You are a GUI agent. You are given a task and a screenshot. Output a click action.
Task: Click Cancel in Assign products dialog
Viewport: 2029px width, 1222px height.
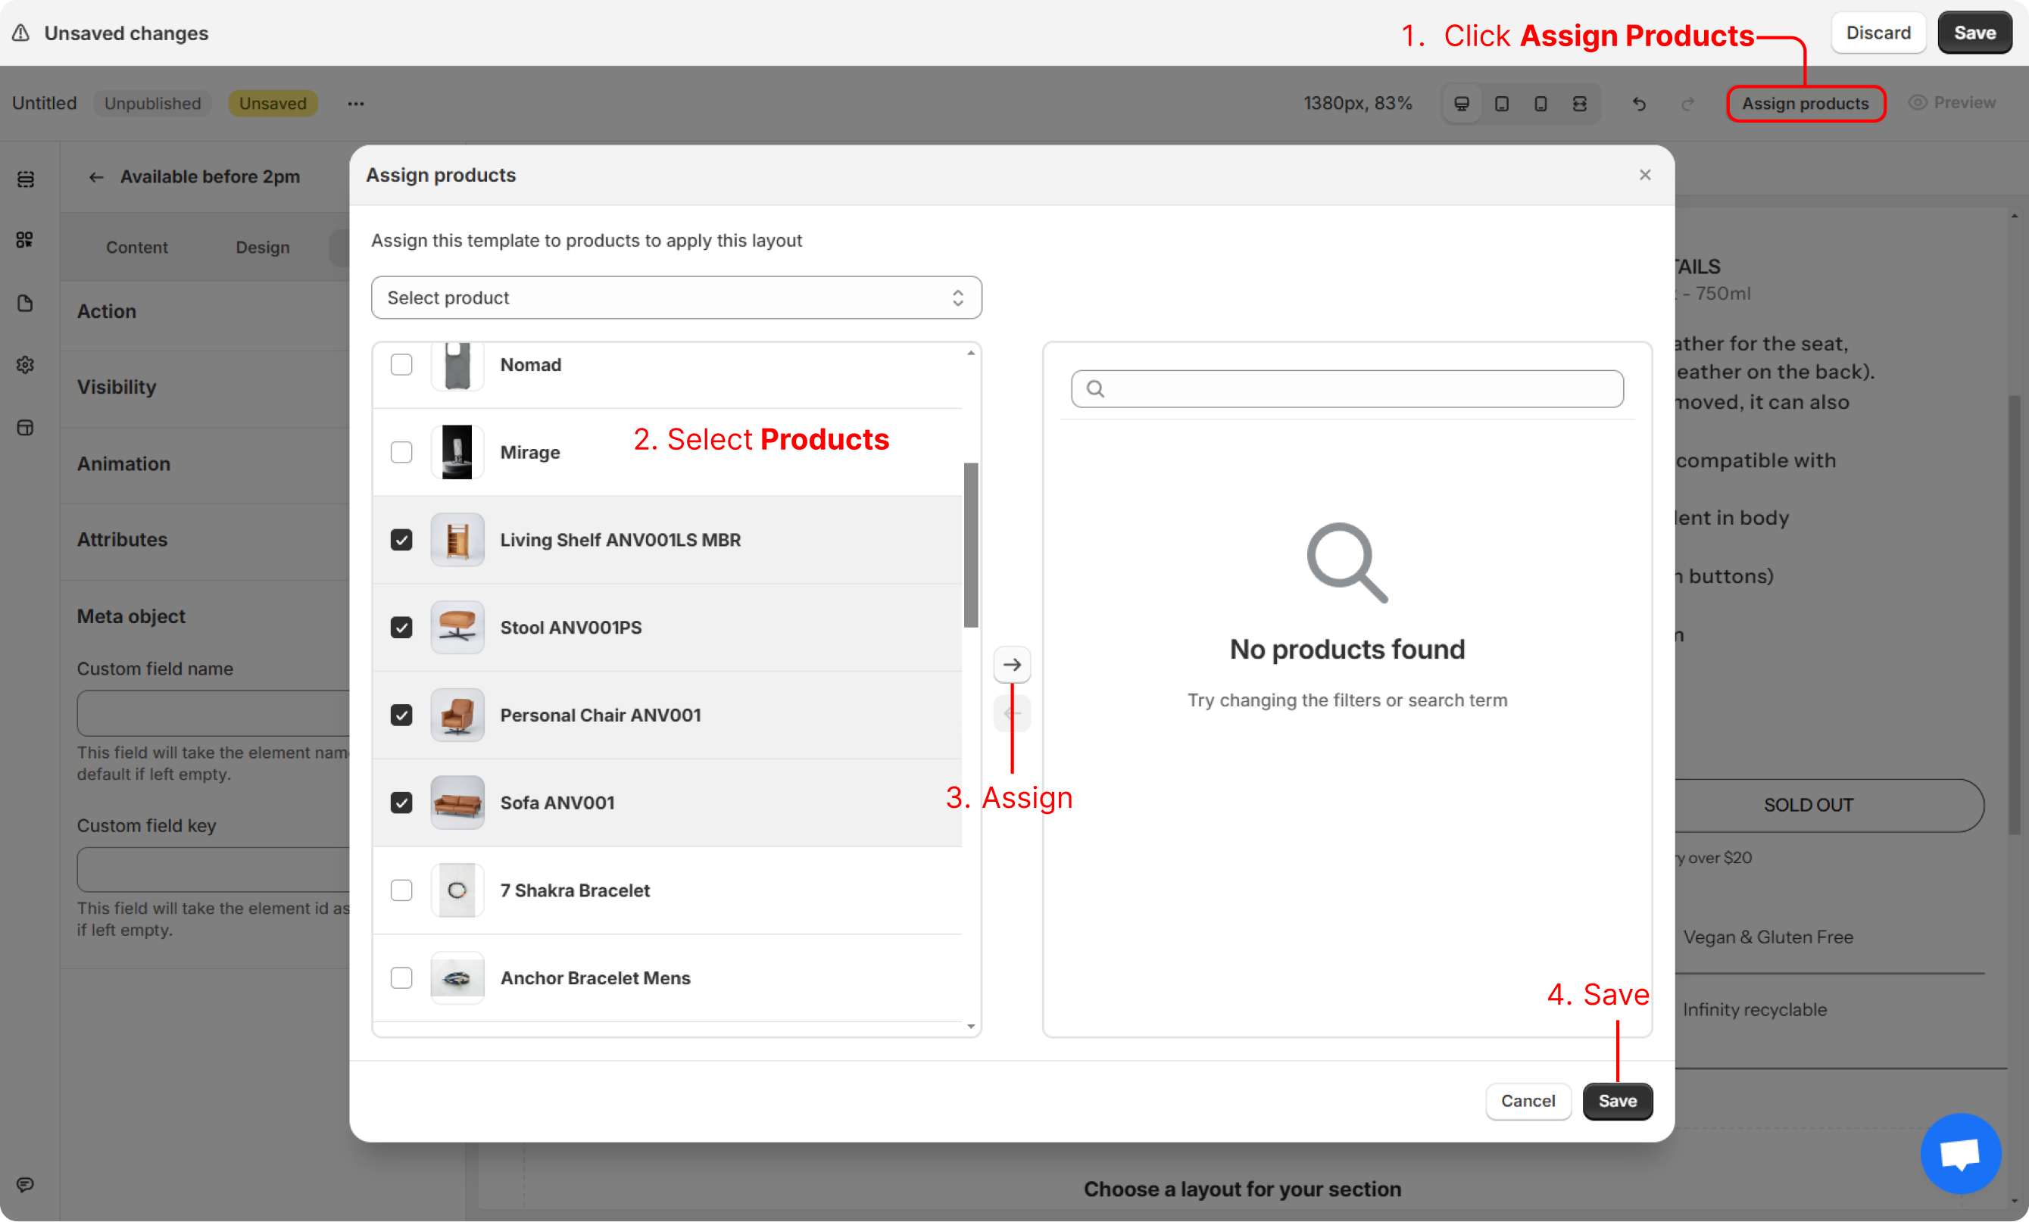[x=1528, y=1101]
